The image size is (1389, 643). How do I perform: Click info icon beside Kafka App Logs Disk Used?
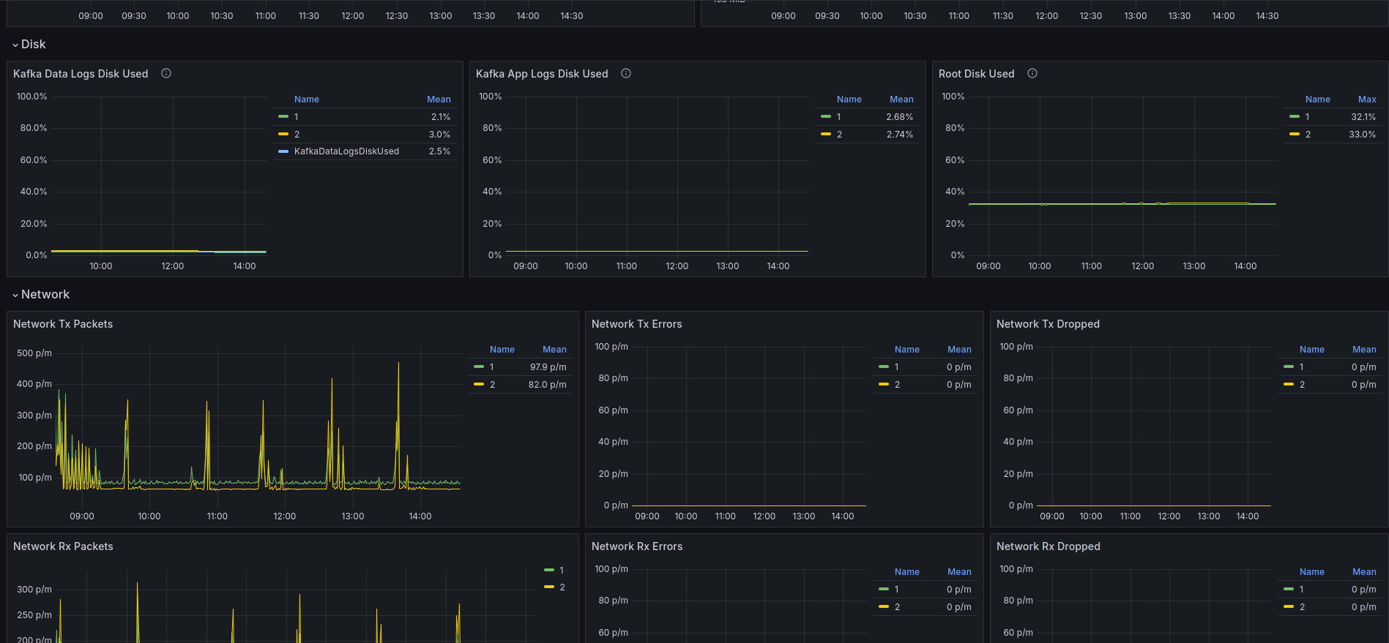click(x=626, y=73)
